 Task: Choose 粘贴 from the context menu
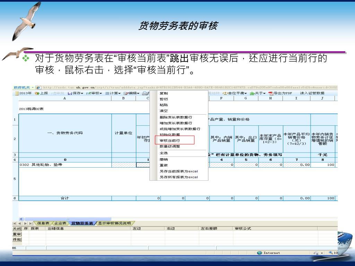164,105
